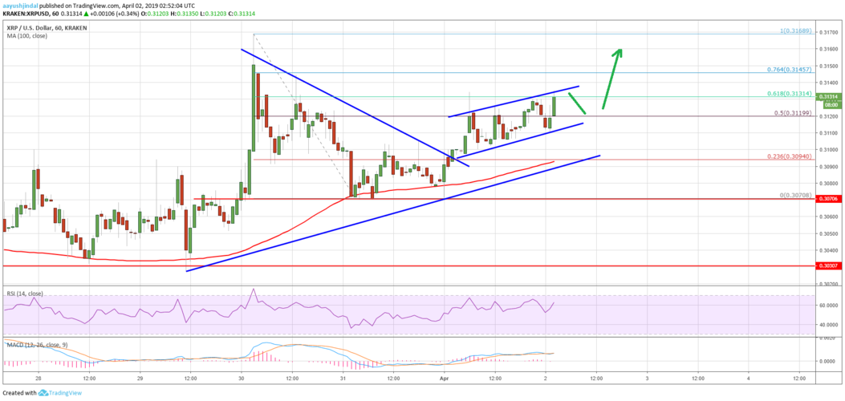Click 0.31000 on the price axis

828,150
